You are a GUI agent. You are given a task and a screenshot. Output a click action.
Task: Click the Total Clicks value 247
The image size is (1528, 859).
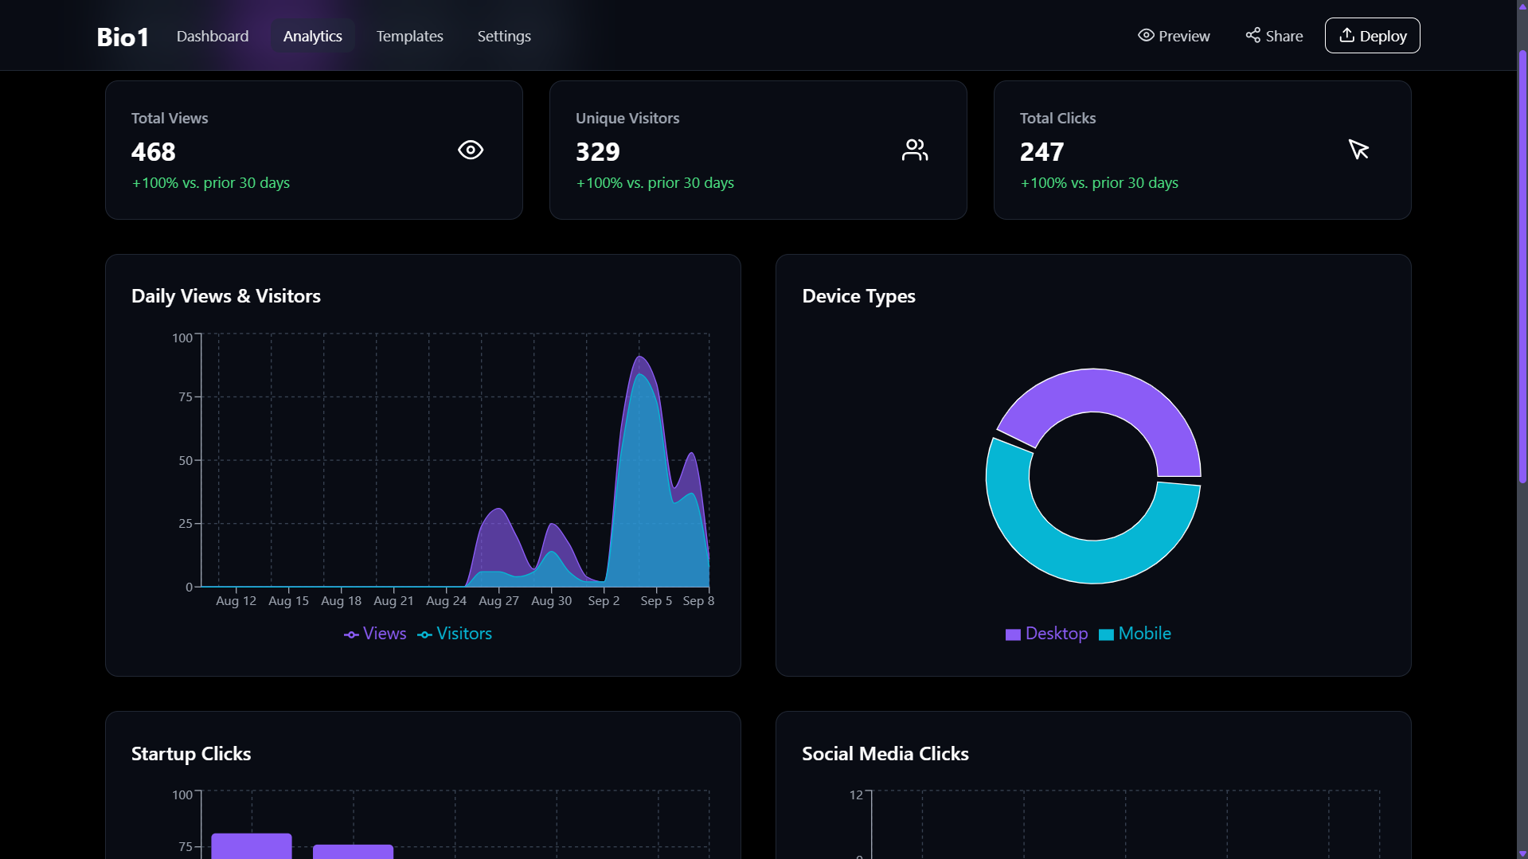1041,151
